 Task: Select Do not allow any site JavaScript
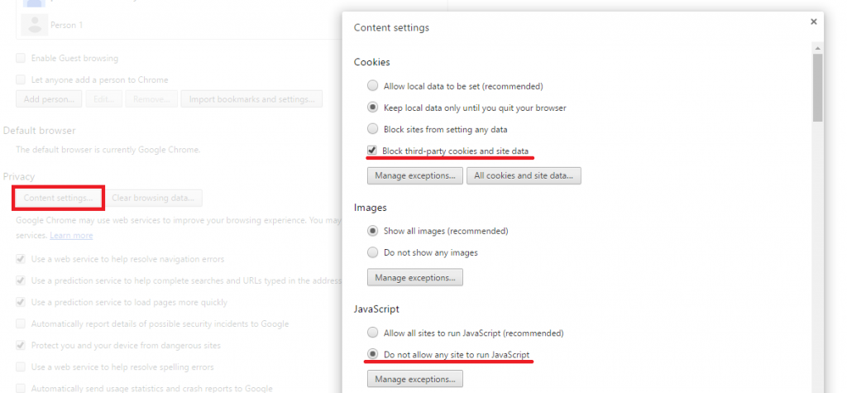[x=373, y=355]
